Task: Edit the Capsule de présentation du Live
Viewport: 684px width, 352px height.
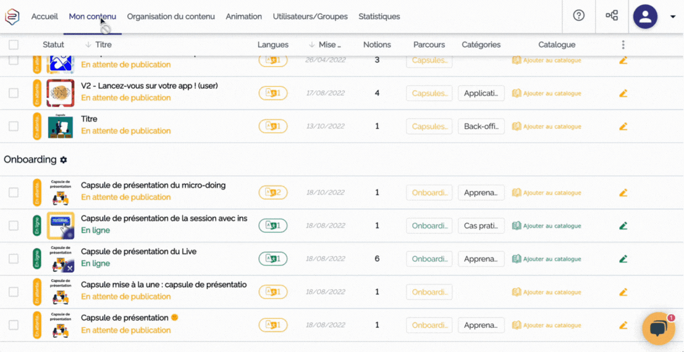Action: point(623,259)
